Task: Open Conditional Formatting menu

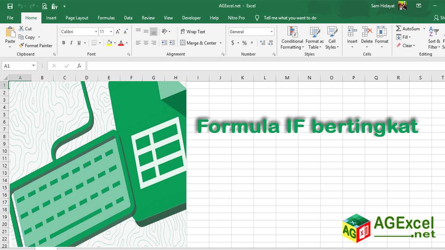Action: (x=292, y=38)
